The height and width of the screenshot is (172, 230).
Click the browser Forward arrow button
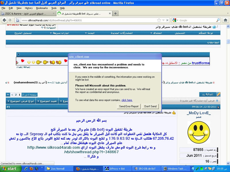pos(10,20)
